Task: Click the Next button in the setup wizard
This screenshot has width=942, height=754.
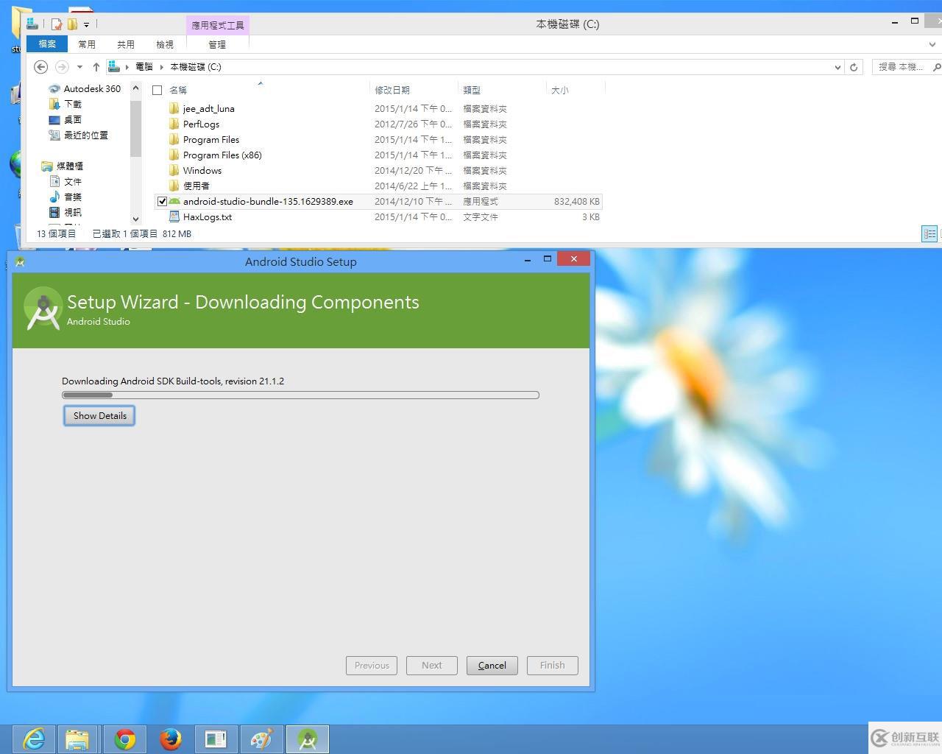Action: (431, 666)
